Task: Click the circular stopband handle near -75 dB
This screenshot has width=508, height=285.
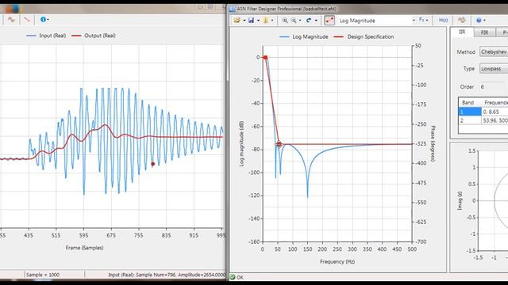Action: pyautogui.click(x=279, y=144)
